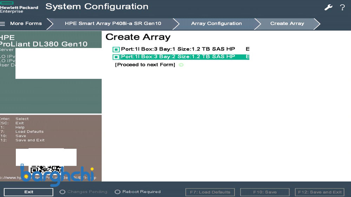Open the More Forms hamburger menu
The image size is (351, 197).
(x=3, y=24)
